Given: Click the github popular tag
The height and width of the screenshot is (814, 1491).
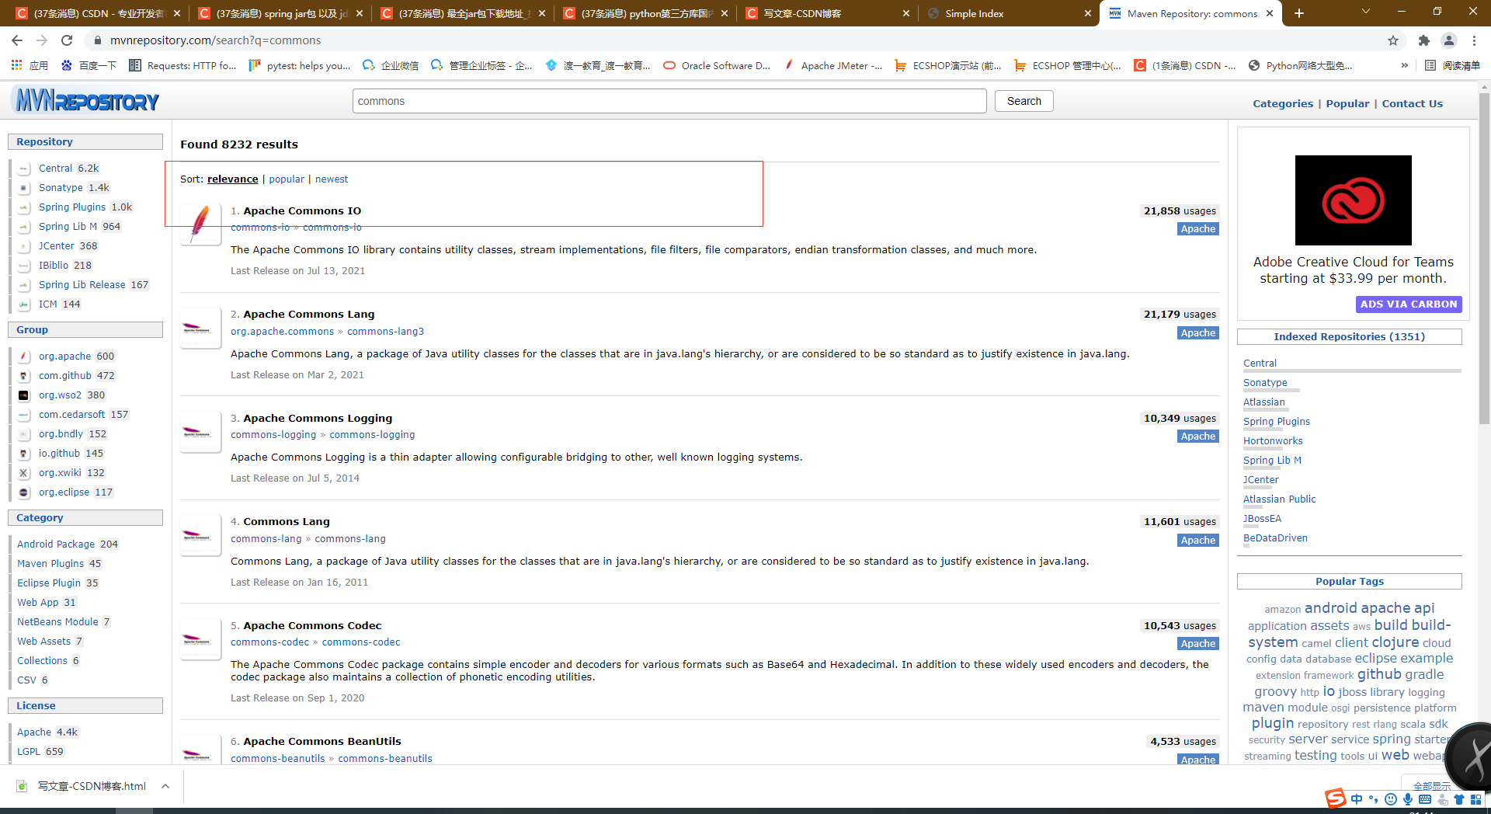Looking at the screenshot, I should (x=1379, y=674).
